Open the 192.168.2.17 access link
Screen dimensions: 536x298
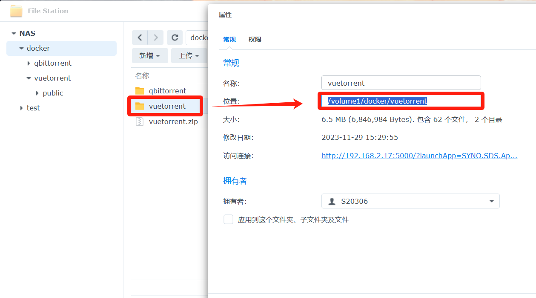[419, 156]
